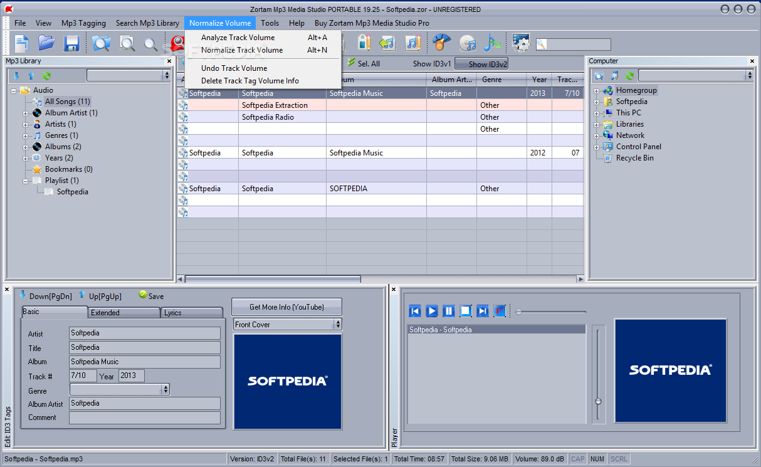Close the Mp3 Library panel
The width and height of the screenshot is (761, 467).
pyautogui.click(x=169, y=61)
